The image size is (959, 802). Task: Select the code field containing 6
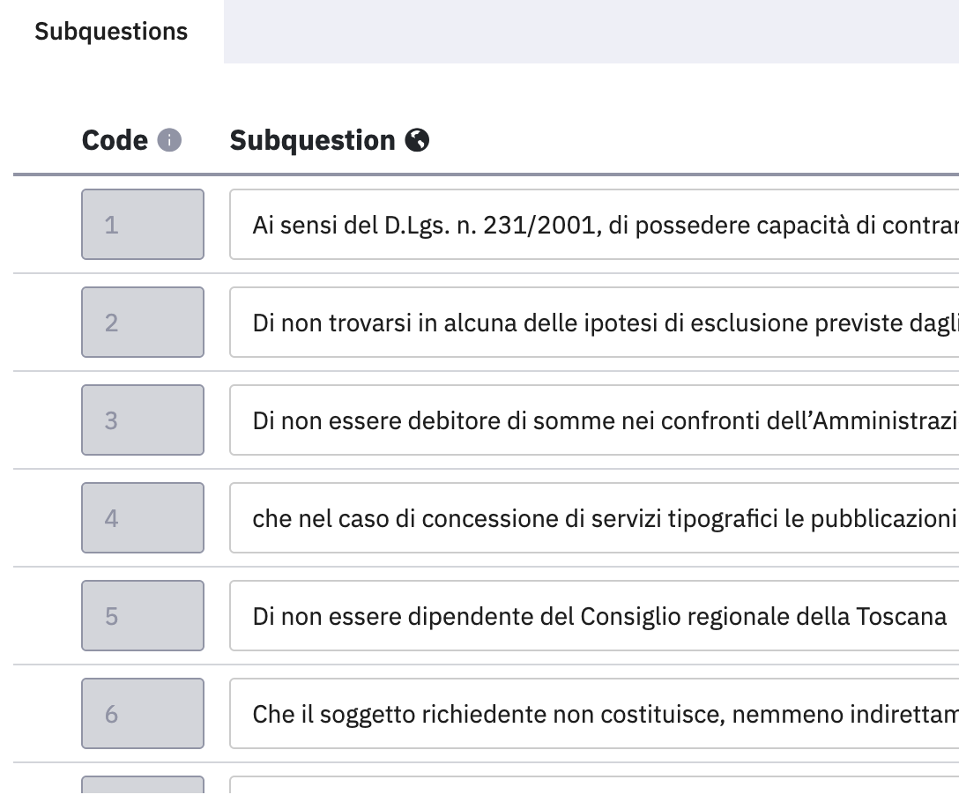pos(142,714)
